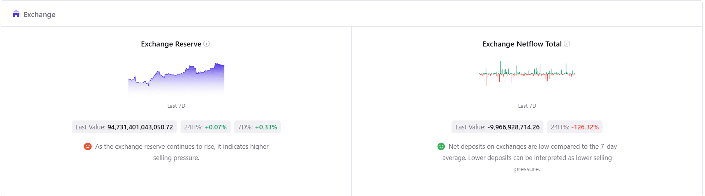The height and width of the screenshot is (196, 705).
Task: Click the Exchange Reserve 24H% +0.07% badge
Action: (205, 127)
